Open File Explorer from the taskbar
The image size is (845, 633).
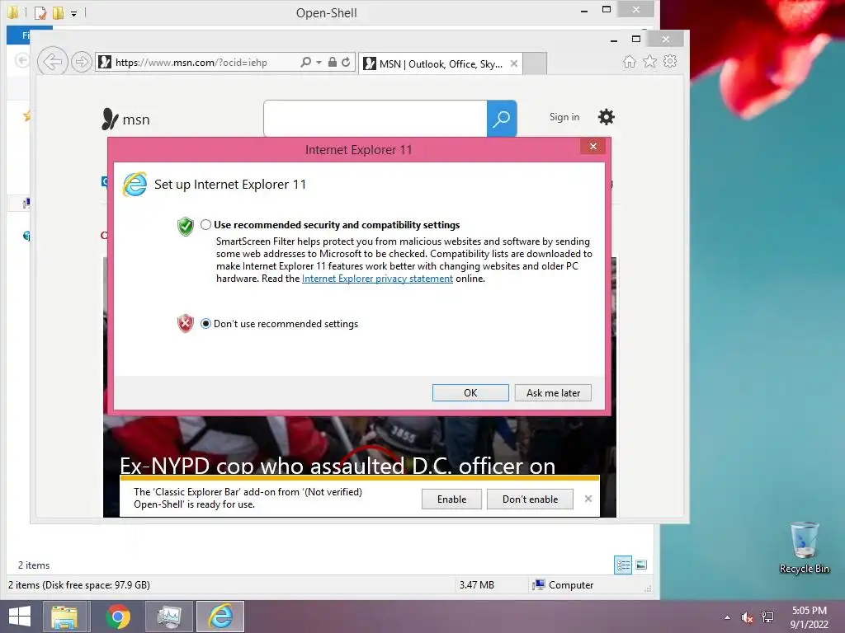64,617
